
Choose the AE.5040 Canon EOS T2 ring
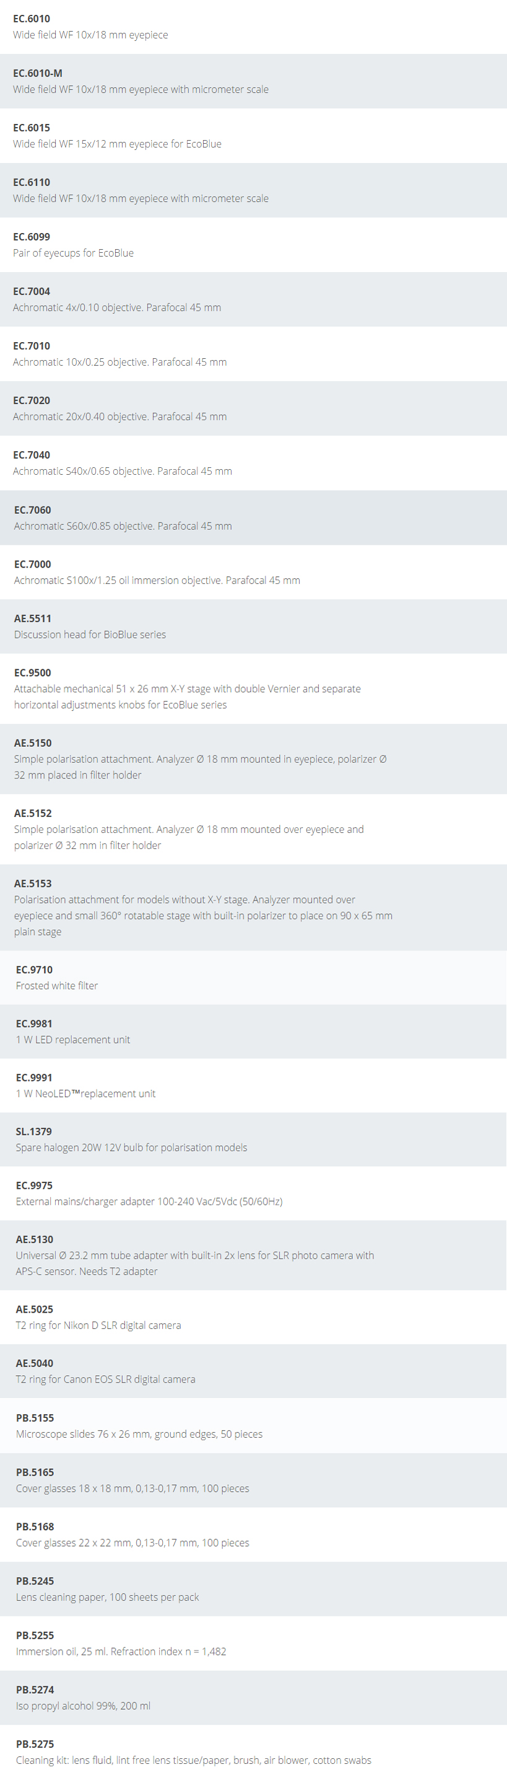click(253, 1371)
